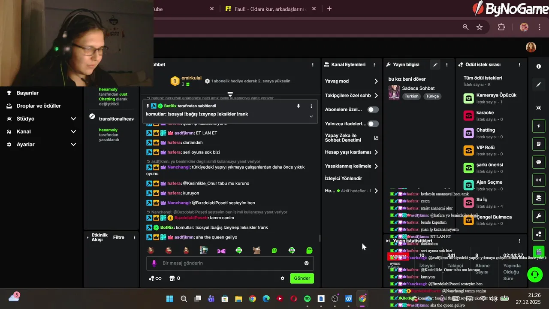Unpin the BotRix pinned message
The image size is (549, 309).
pyautogui.click(x=299, y=106)
